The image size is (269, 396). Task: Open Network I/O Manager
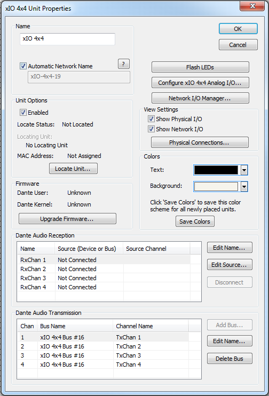200,98
